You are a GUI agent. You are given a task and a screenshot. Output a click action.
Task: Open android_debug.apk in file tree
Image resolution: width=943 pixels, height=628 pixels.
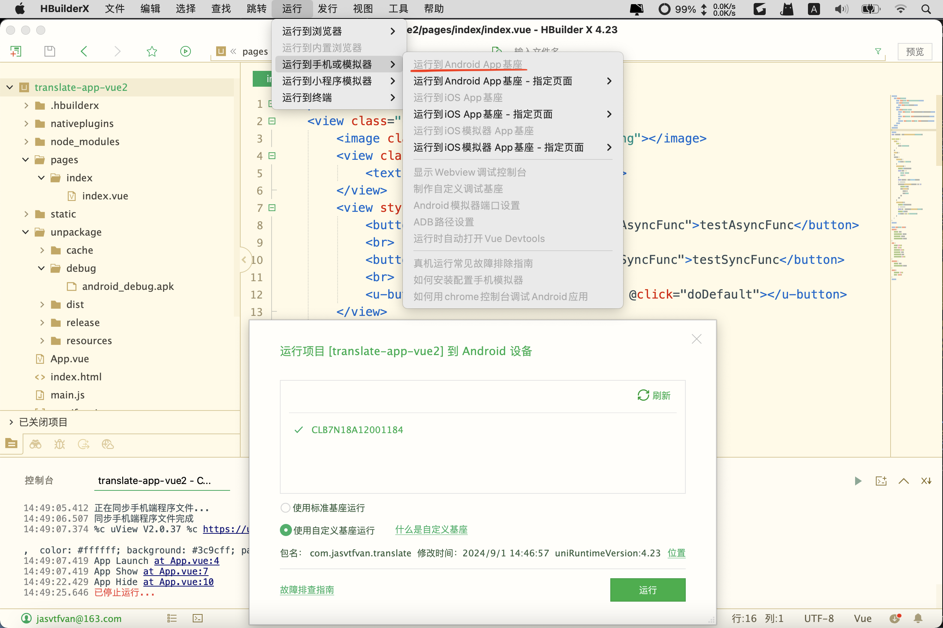click(x=128, y=286)
